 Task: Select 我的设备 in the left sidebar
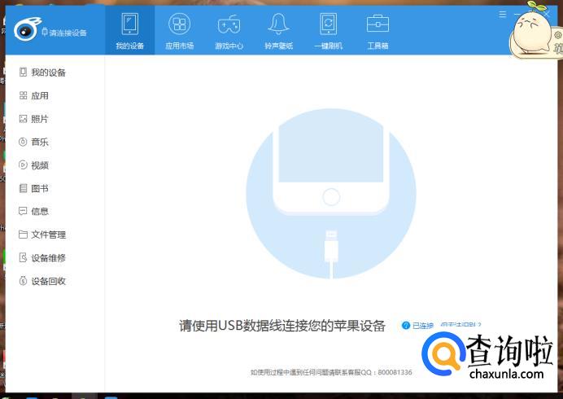point(48,72)
